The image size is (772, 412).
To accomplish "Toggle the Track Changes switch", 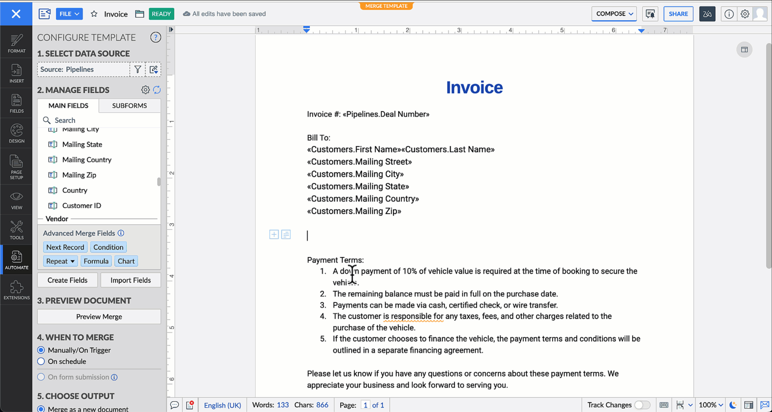I will [x=643, y=405].
